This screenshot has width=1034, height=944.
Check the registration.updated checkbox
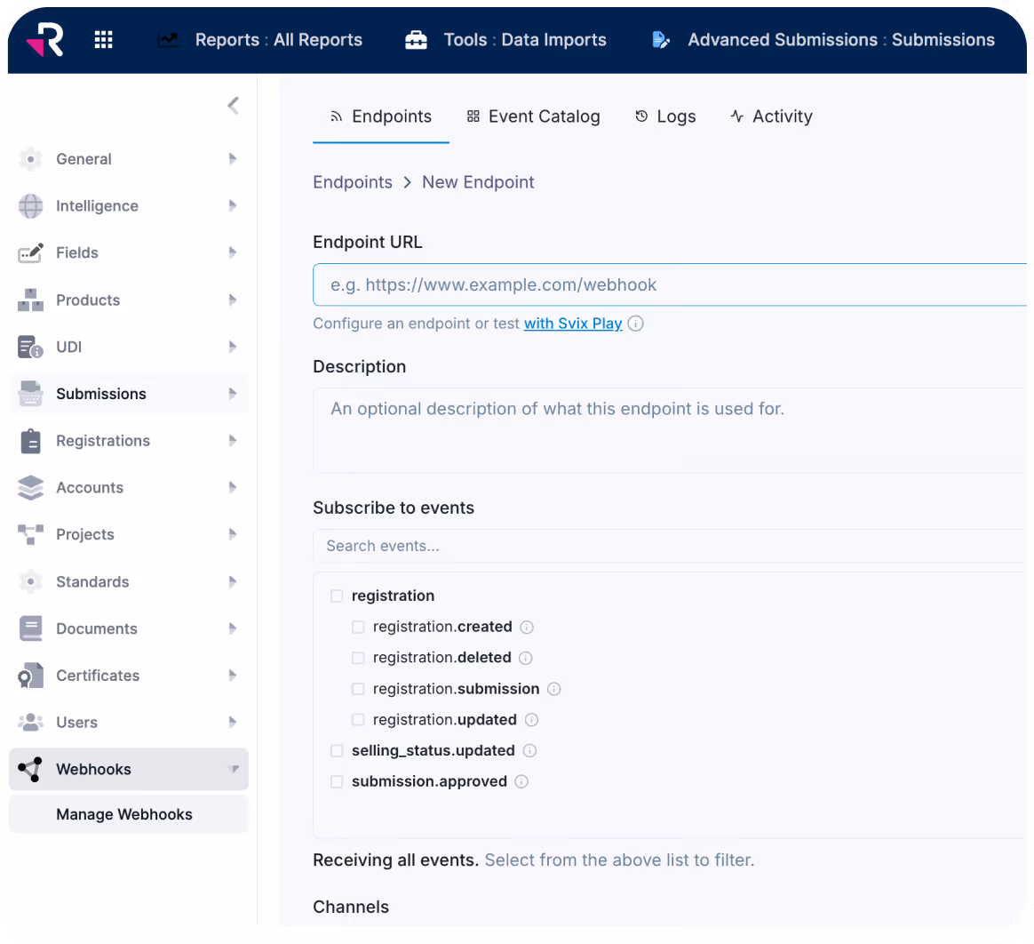358,720
